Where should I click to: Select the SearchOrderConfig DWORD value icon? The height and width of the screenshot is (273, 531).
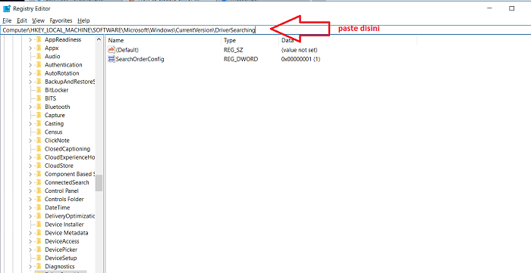[x=112, y=59]
